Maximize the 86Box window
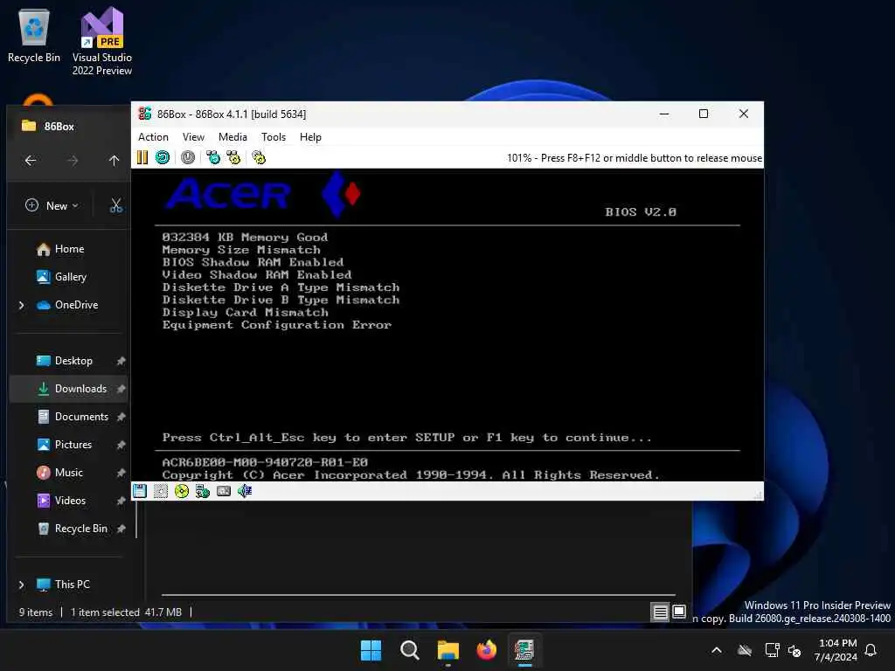Image resolution: width=895 pixels, height=671 pixels. tap(704, 114)
